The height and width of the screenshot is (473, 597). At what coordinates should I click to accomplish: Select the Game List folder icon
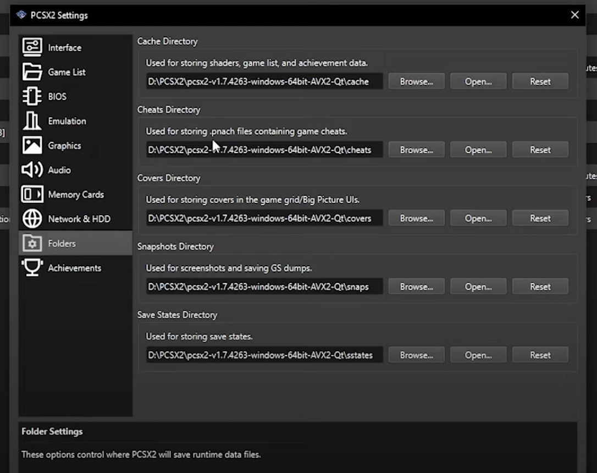point(32,72)
